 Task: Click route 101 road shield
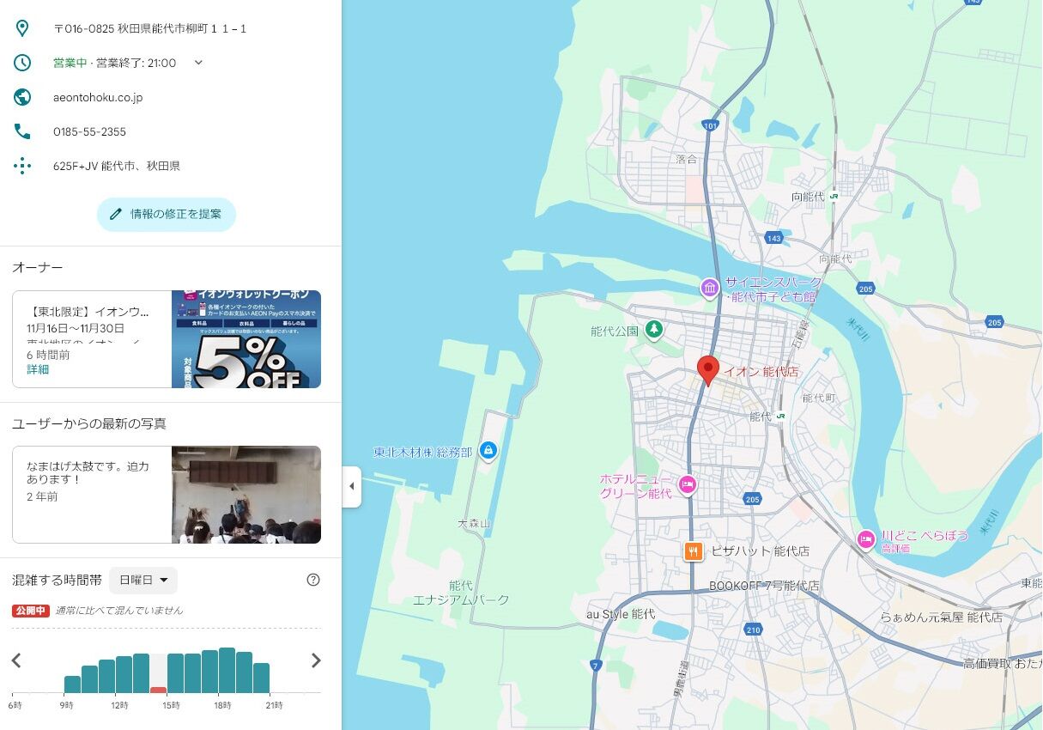pyautogui.click(x=709, y=125)
